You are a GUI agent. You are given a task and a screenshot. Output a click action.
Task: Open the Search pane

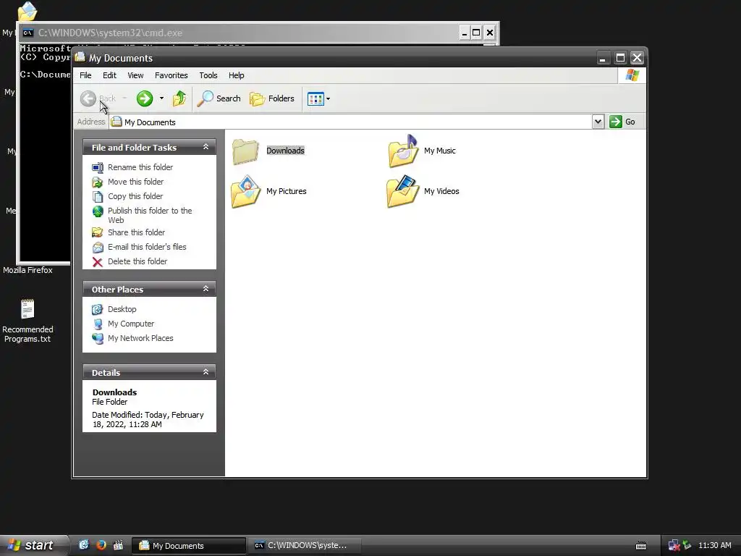pos(219,98)
